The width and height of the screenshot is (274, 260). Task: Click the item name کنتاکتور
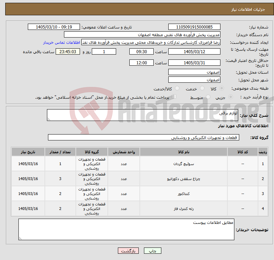(x=184, y=194)
